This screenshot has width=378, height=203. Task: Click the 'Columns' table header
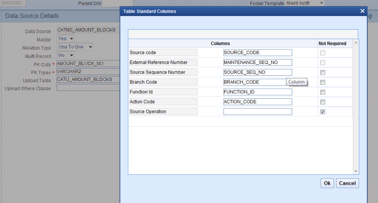pos(220,44)
